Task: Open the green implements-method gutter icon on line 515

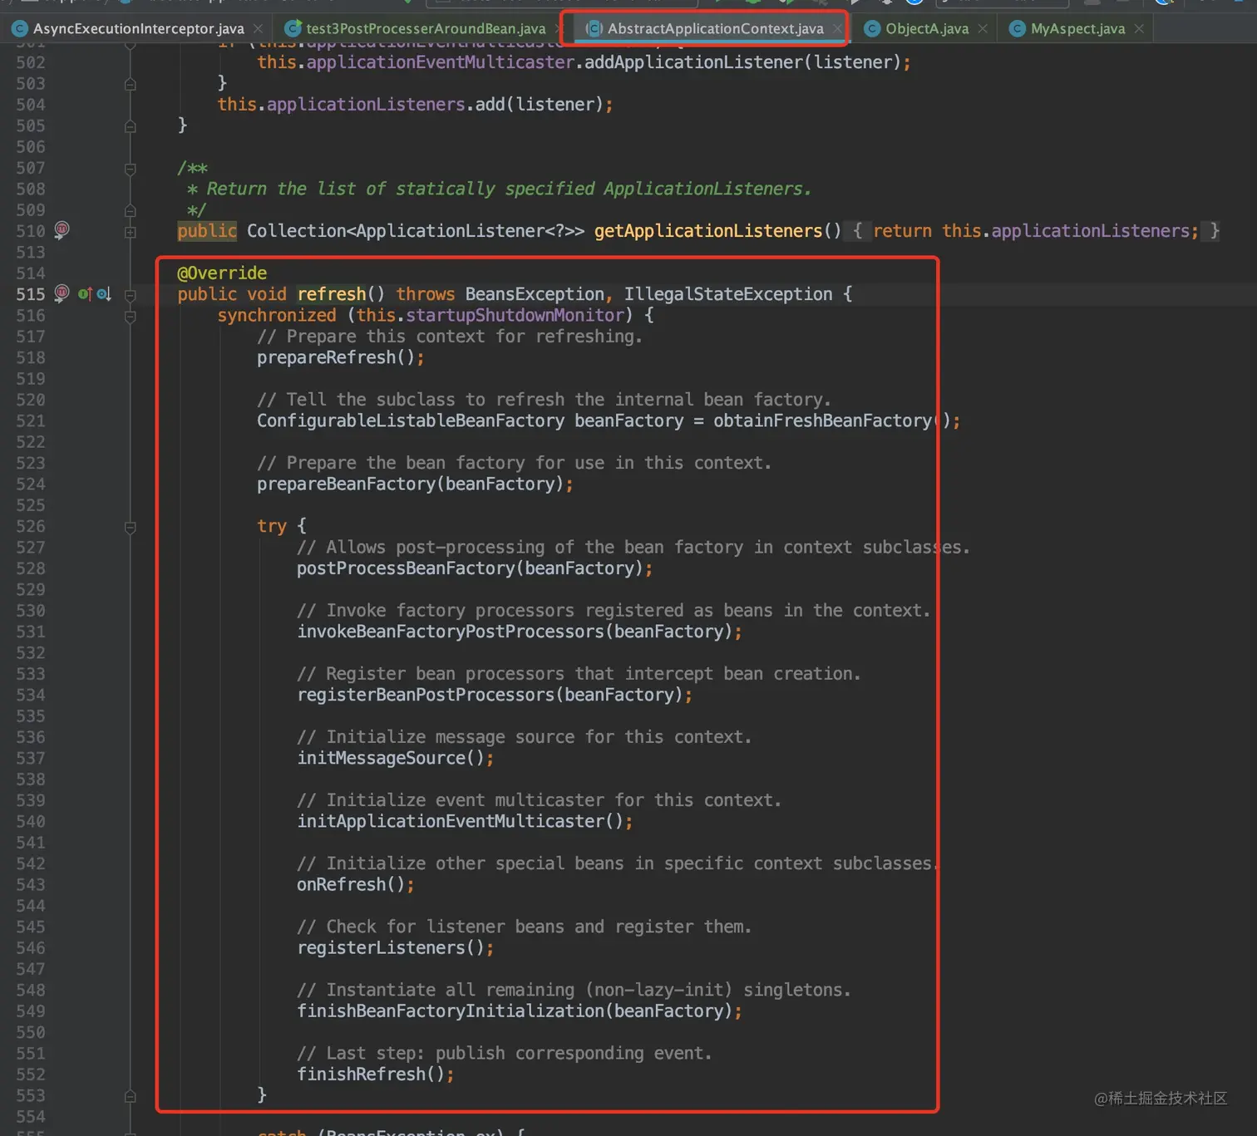Action: tap(84, 293)
